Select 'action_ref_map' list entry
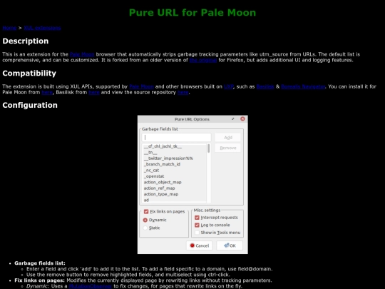 click(x=175, y=188)
